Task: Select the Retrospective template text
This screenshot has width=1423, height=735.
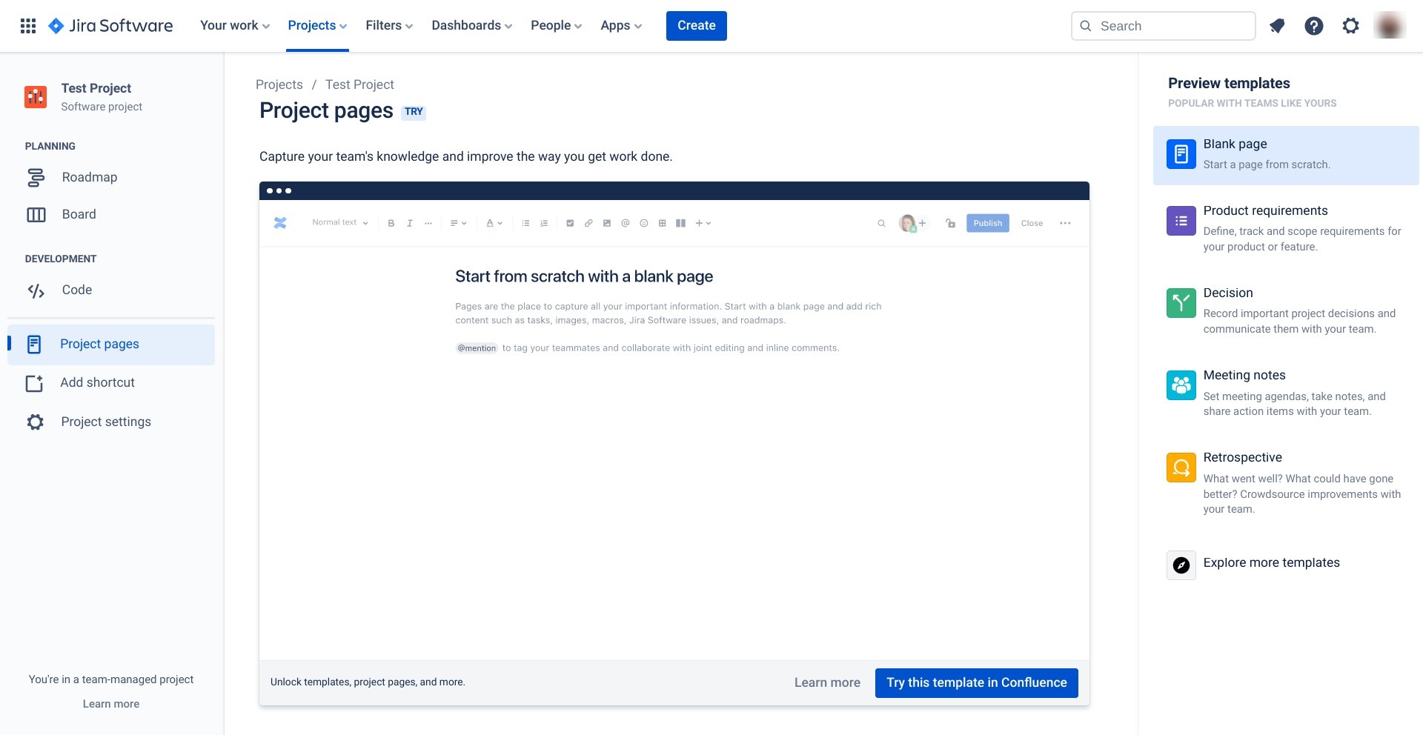Action: (x=1243, y=457)
